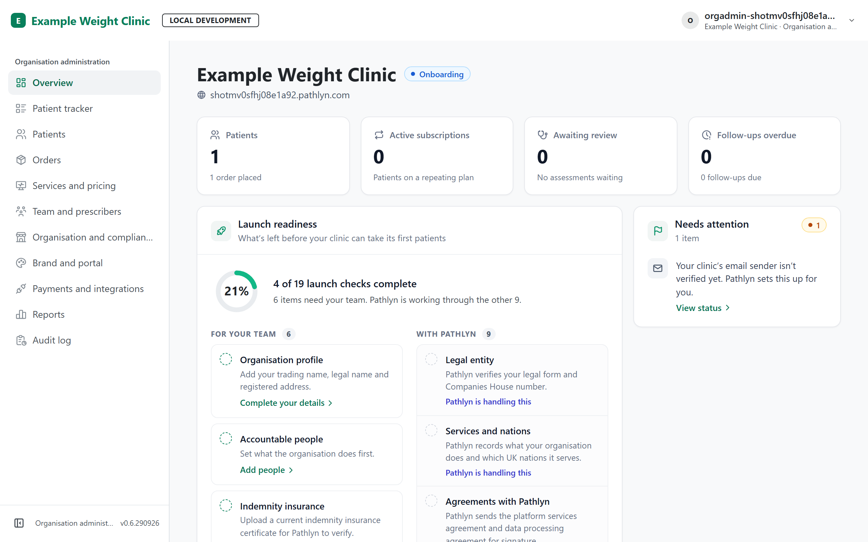Click the Indemnity insurance status circle
Viewport: 868px width, 542px height.
pyautogui.click(x=225, y=505)
